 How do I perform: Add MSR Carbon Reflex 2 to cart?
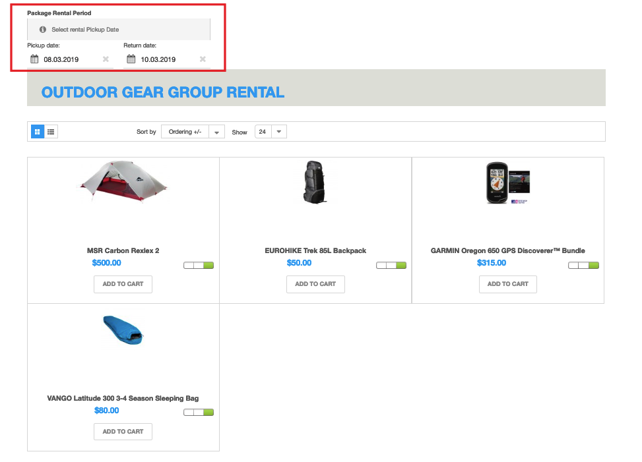point(123,284)
